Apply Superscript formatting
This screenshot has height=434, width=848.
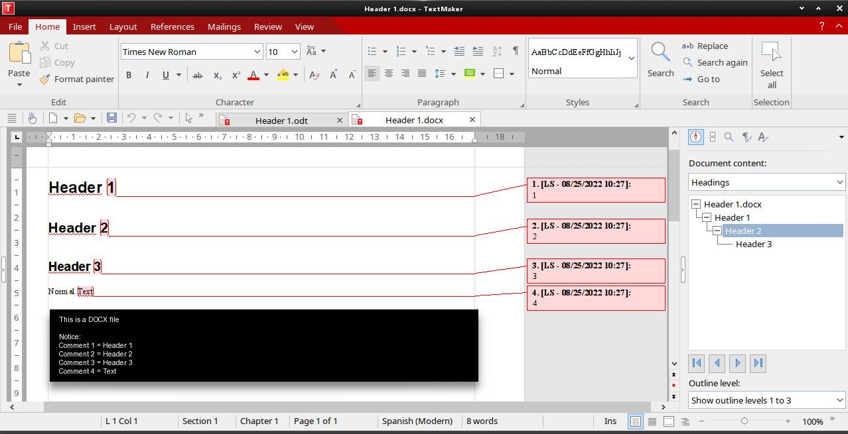[236, 75]
